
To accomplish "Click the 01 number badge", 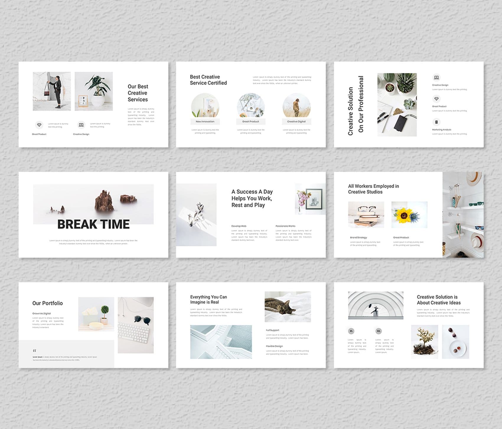I will click(351, 331).
